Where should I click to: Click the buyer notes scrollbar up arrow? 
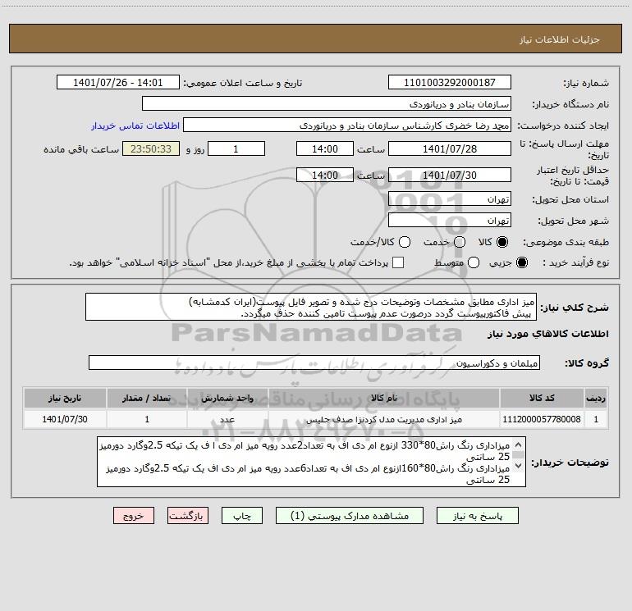pyautogui.click(x=519, y=445)
